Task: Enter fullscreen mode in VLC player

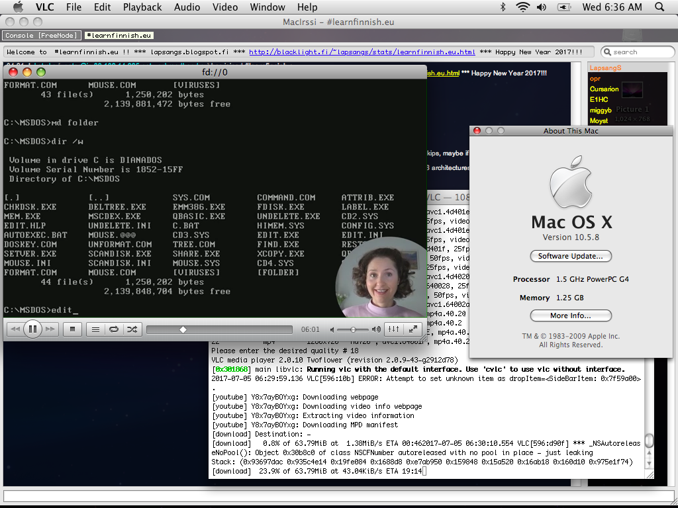Action: (x=412, y=329)
